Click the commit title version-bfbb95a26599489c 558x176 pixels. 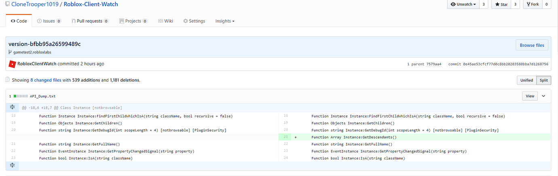tap(44, 44)
